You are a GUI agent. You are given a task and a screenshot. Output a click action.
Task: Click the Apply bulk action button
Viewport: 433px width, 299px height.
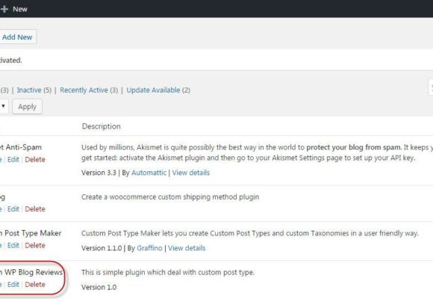[27, 106]
